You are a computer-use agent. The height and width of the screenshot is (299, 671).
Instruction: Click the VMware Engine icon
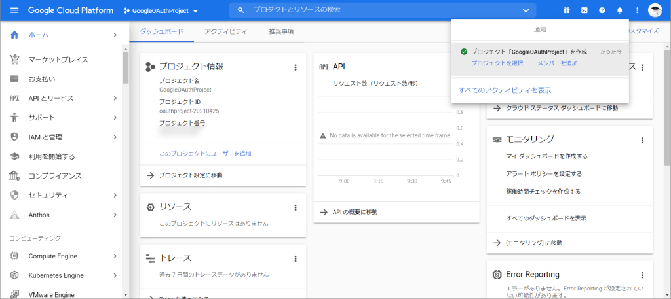coord(14,294)
